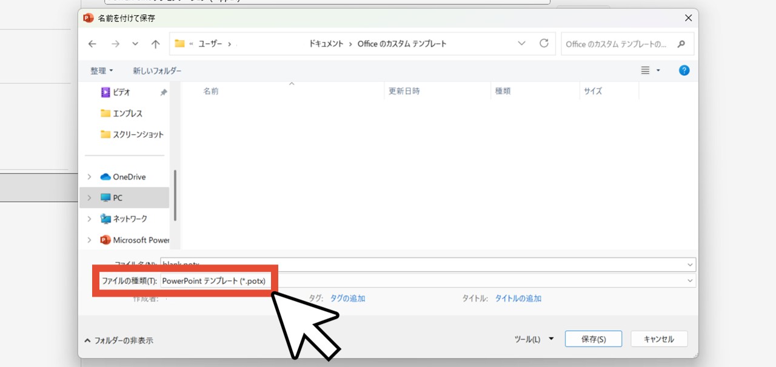The width and height of the screenshot is (776, 367).
Task: Unpin ビデオ using pin icon
Action: click(163, 92)
